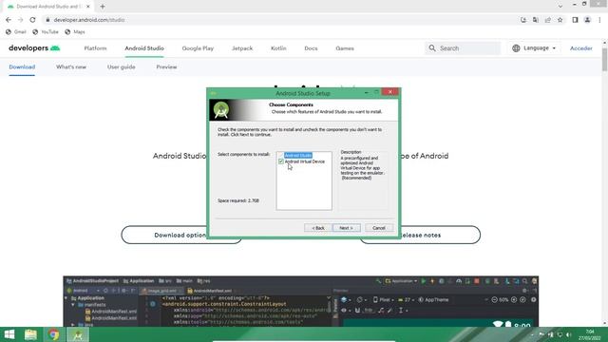This screenshot has width=608, height=342.
Task: Open the Windows Start button
Action: [x=9, y=334]
